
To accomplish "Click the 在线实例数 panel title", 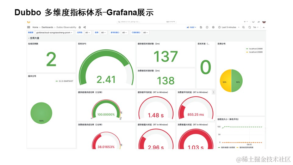I will pos(33,44).
